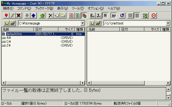Open the コマンド(C) menu
The image size is (172, 107).
pos(24,8)
